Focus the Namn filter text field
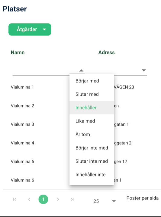Image resolution: width=161 pixels, height=217 pixels. 41,71
